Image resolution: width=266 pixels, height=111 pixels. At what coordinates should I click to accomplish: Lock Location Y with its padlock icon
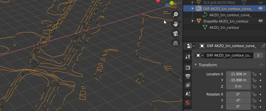pyautogui.click(x=254, y=80)
